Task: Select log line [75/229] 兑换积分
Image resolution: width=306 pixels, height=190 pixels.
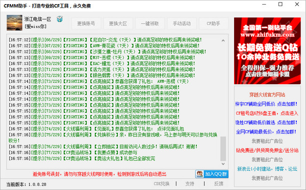Action: pyautogui.click(x=113, y=137)
